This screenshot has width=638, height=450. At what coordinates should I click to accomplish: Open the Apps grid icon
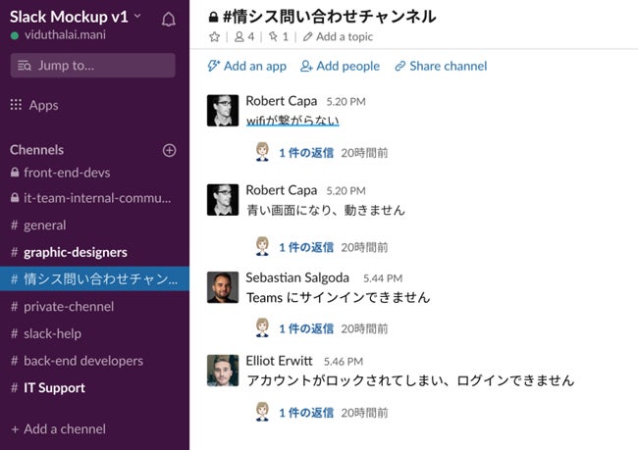pos(16,105)
